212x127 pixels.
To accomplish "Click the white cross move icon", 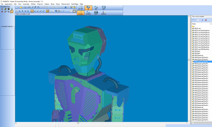I will [53, 11].
